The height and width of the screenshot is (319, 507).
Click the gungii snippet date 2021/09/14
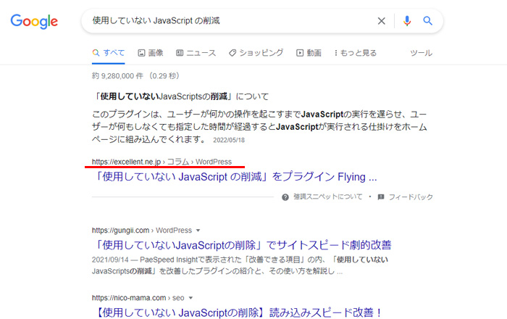pyautogui.click(x=110, y=260)
